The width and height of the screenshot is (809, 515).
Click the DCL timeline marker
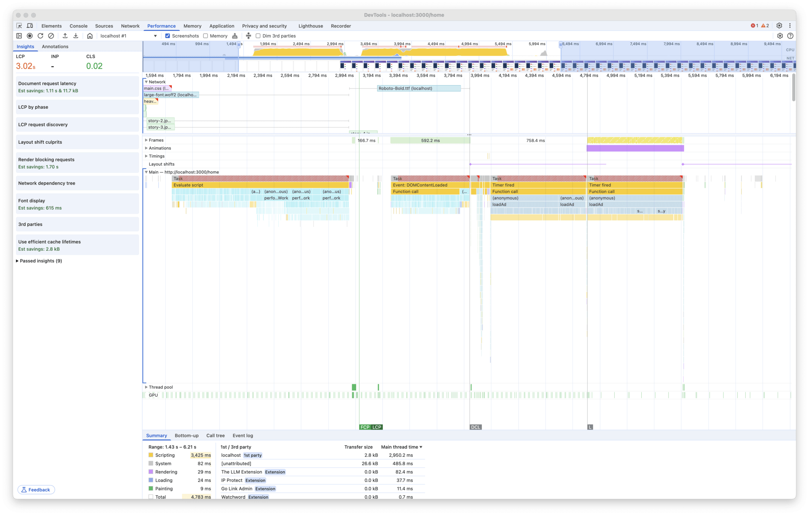(x=475, y=427)
